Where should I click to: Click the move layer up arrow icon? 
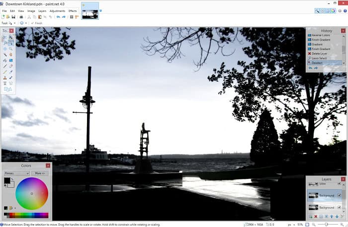pos(332,217)
